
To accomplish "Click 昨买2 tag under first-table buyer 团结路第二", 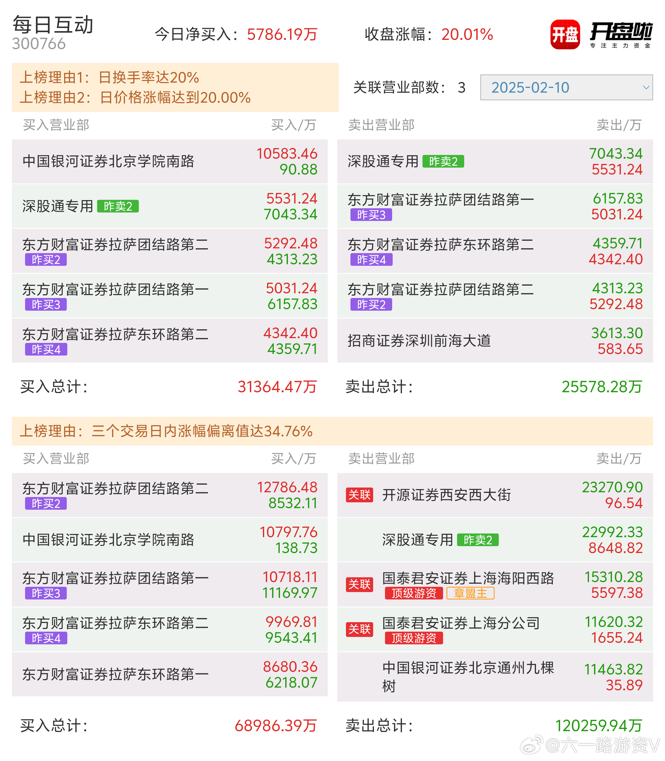I will [46, 259].
